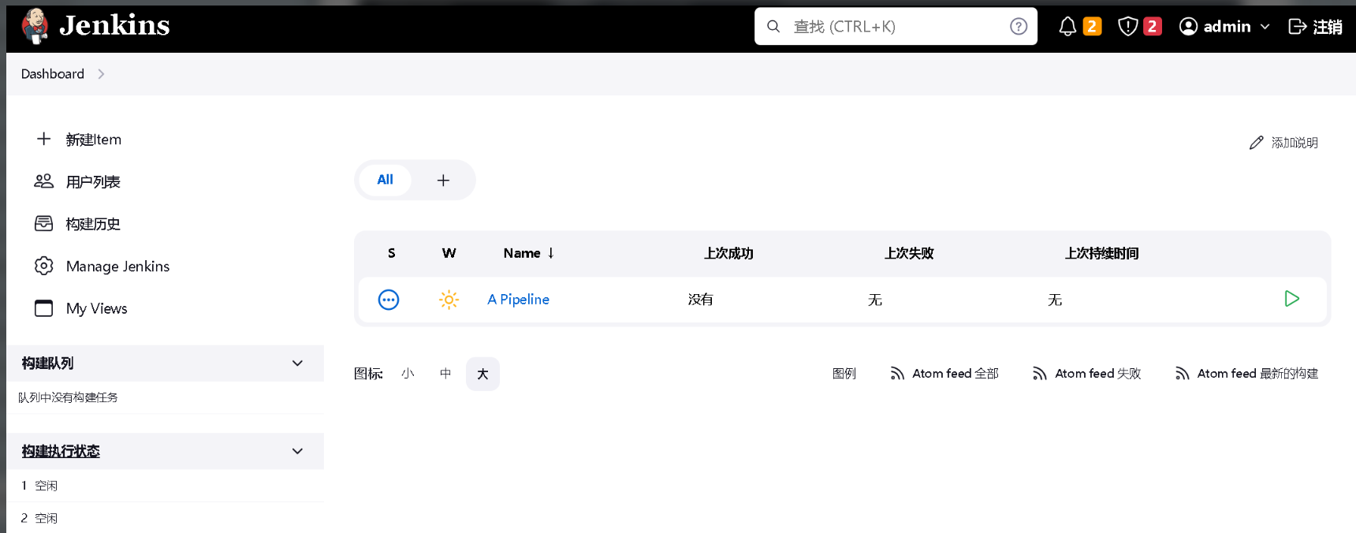
Task: Click 没有 last success cell
Action: pyautogui.click(x=700, y=300)
